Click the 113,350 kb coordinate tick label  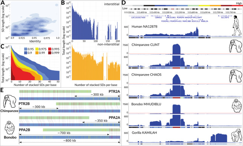pyautogui.click(x=129, y=12)
